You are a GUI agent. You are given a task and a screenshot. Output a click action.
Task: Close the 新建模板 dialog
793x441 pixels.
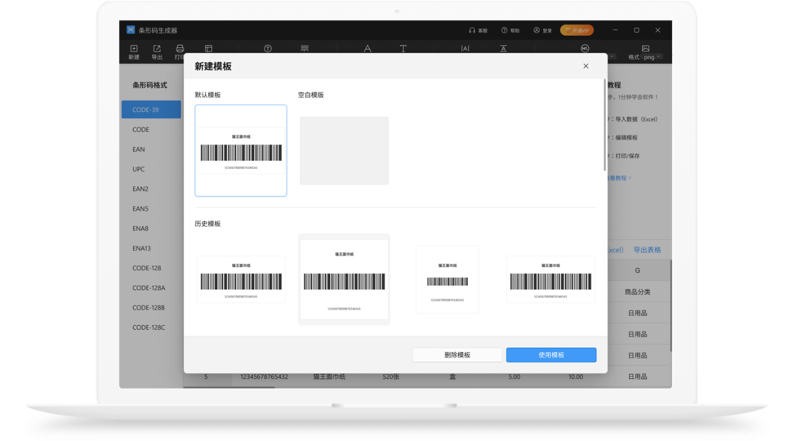[x=586, y=66]
